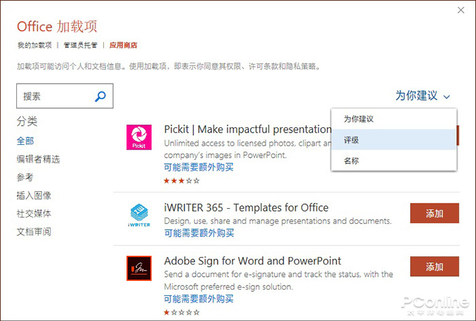Viewport: 476px width, 321px height.
Task: Open the Adobe Sign add-in icon
Action: [x=139, y=268]
